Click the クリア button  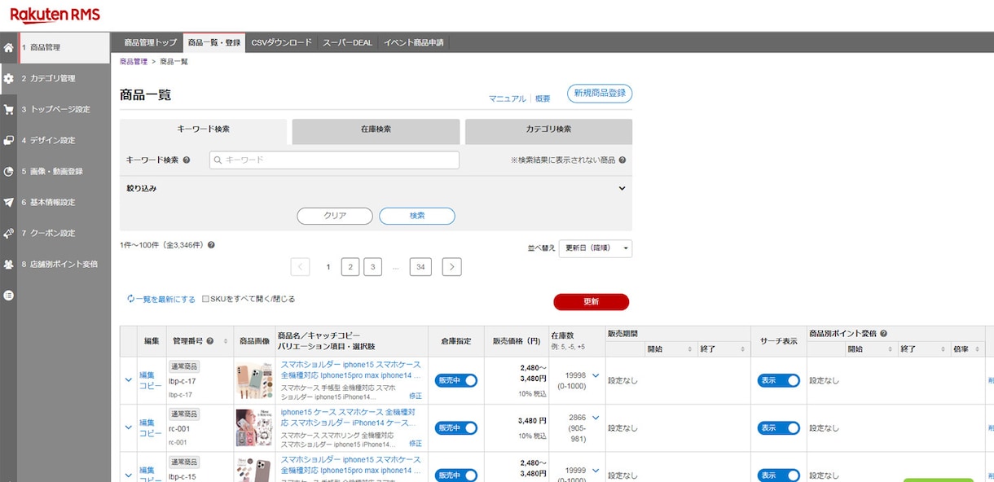coord(335,216)
